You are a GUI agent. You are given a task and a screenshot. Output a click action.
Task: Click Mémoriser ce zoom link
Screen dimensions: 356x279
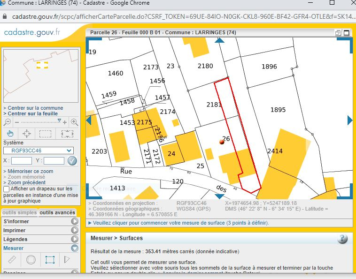pyautogui.click(x=31, y=171)
